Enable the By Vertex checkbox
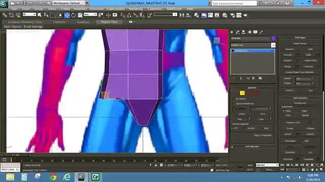Screen dimensions: 325x182 (x=234, y=99)
